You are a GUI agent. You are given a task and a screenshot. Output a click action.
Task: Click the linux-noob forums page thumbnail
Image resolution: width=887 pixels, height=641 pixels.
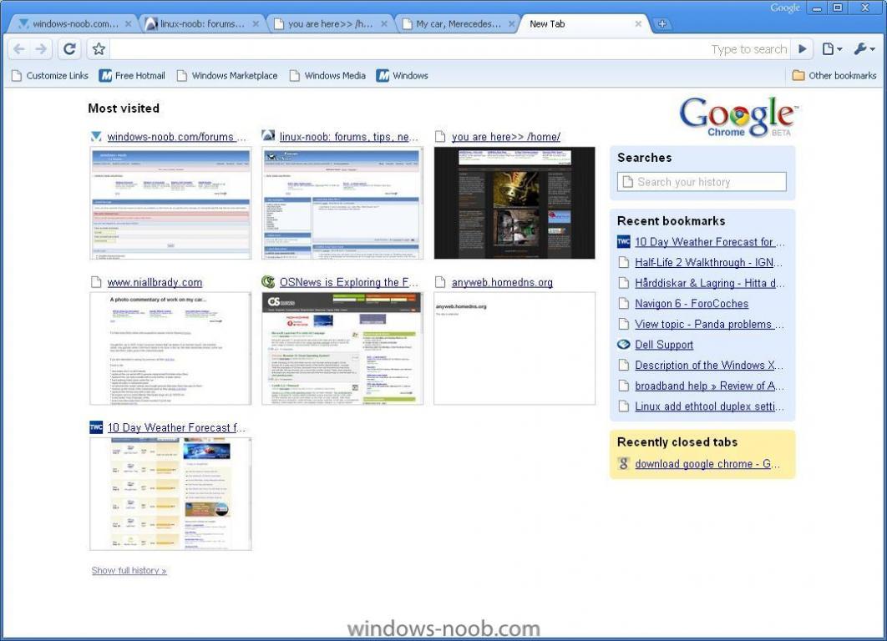click(x=342, y=203)
